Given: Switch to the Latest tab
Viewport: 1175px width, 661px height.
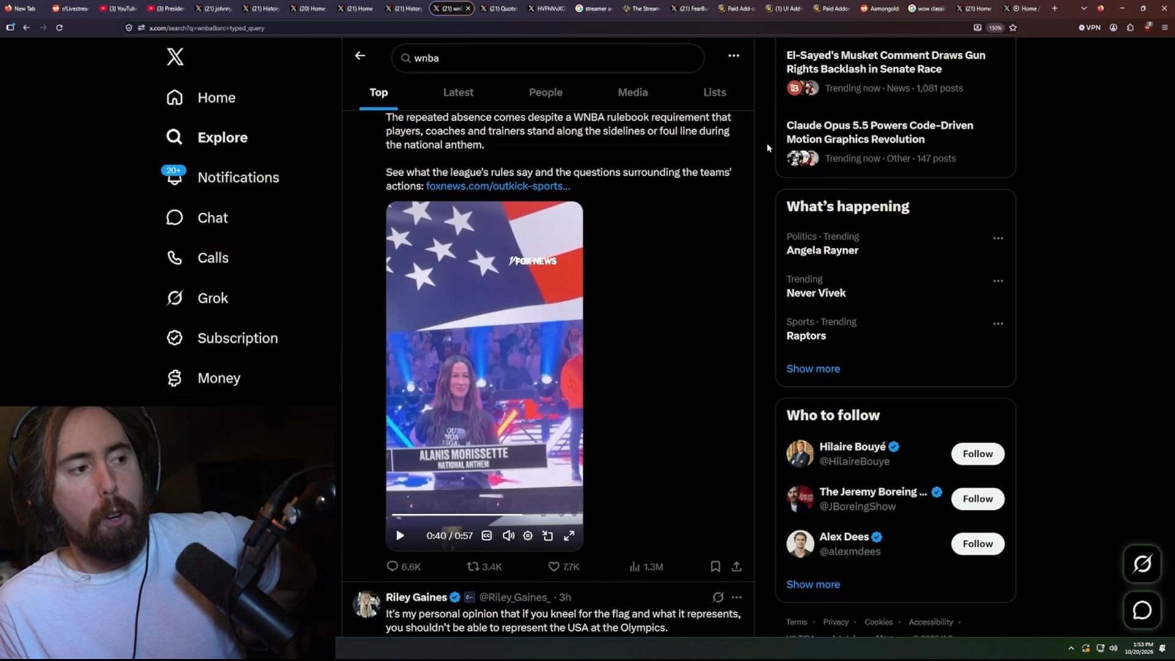Looking at the screenshot, I should pos(458,92).
